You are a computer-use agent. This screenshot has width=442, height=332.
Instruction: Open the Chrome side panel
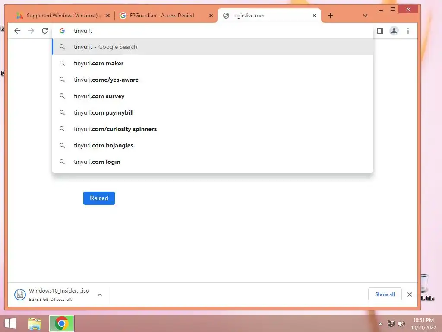click(x=380, y=31)
